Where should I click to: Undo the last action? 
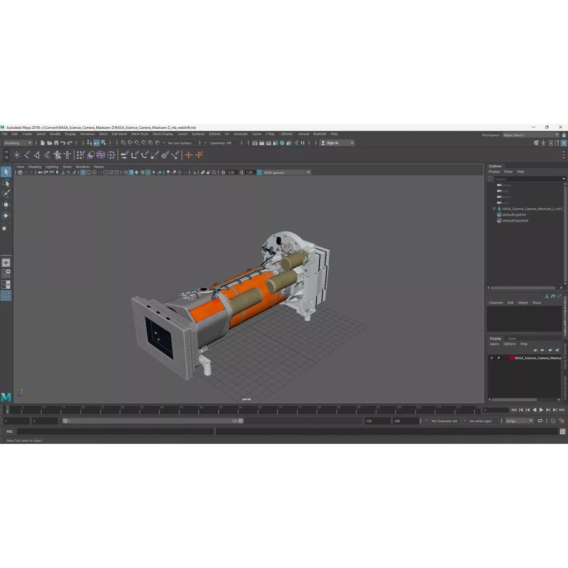click(63, 143)
